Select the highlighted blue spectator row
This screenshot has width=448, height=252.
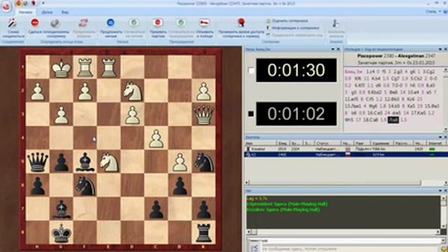click(346, 155)
